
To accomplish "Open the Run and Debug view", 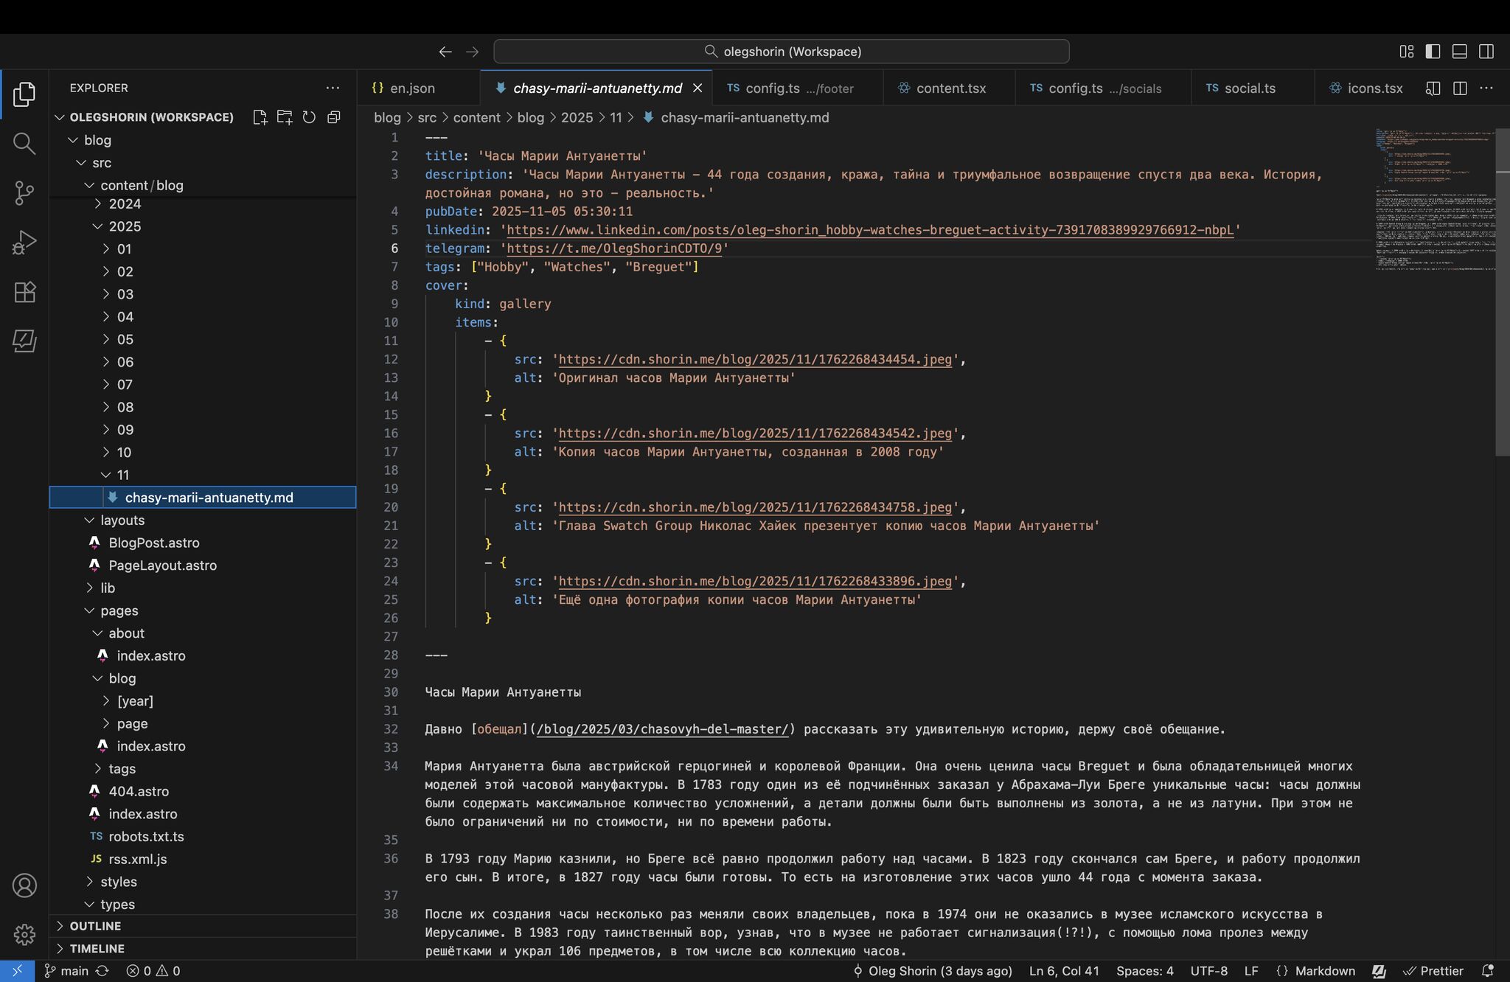I will tap(24, 243).
